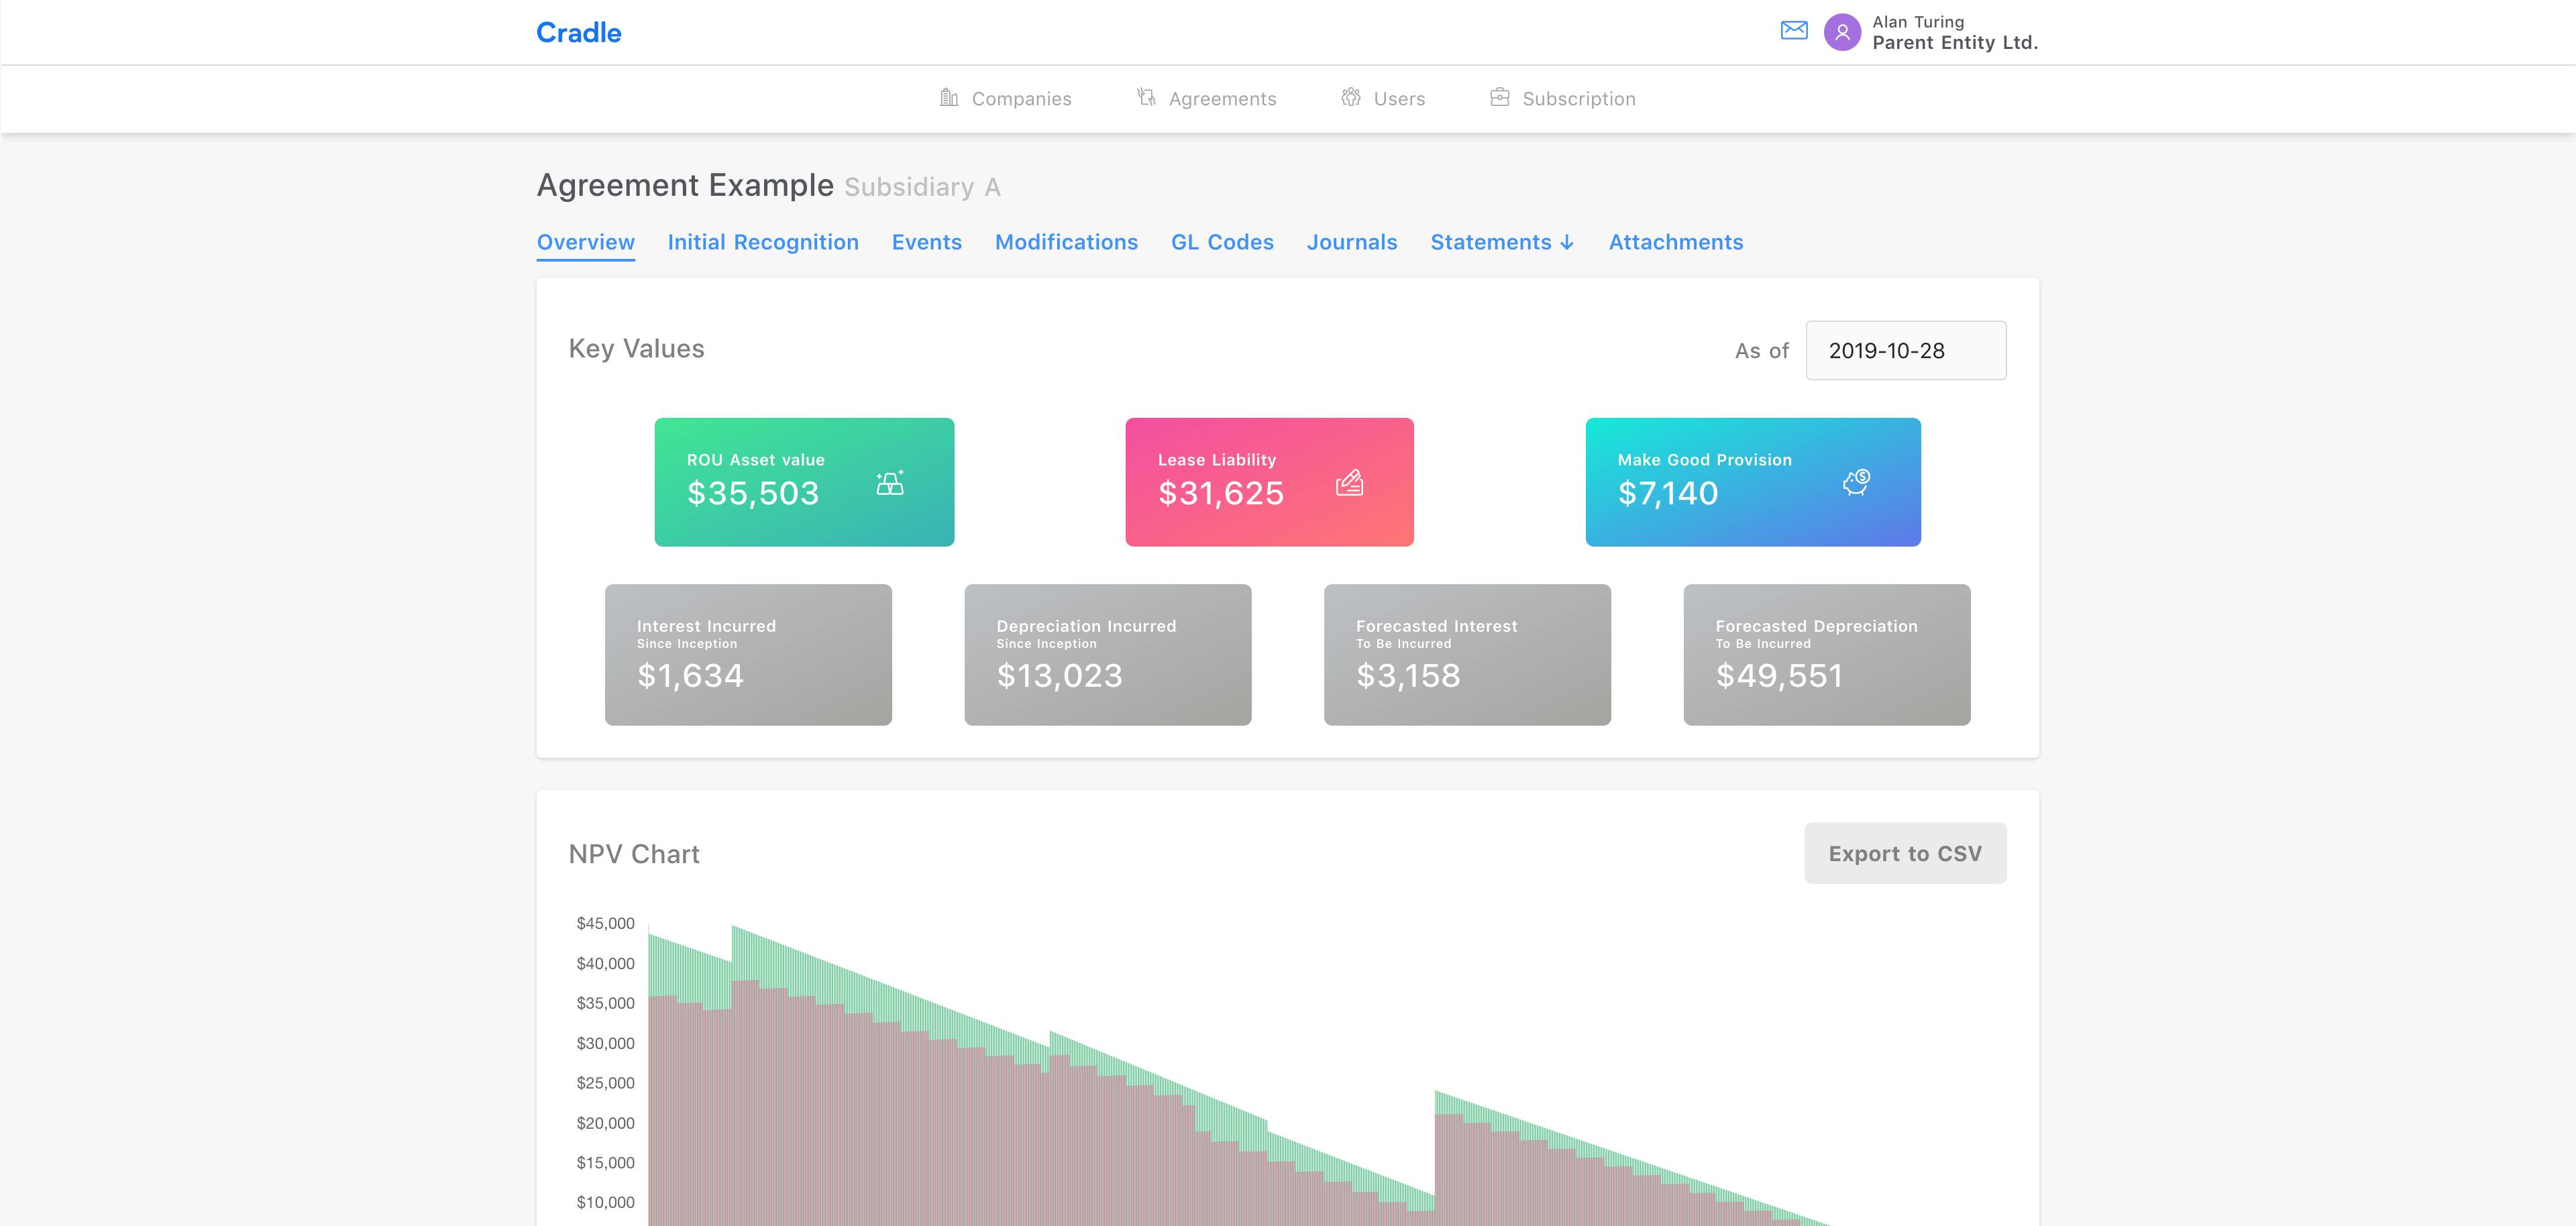Open the Attachments tab
Screen dimensions: 2576x1226
(1675, 242)
